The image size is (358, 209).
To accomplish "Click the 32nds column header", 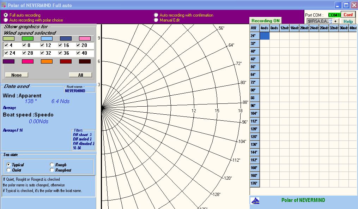I will click(334, 28).
